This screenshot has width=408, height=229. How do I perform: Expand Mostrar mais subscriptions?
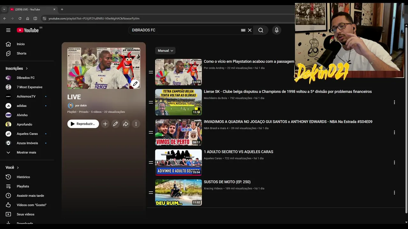pyautogui.click(x=27, y=152)
